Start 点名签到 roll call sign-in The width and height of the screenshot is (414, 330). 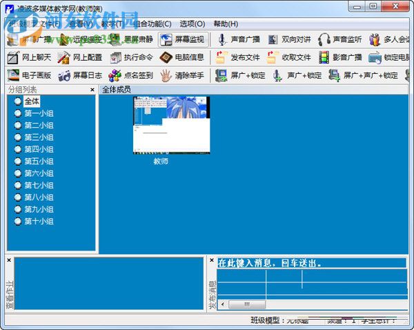pos(131,75)
